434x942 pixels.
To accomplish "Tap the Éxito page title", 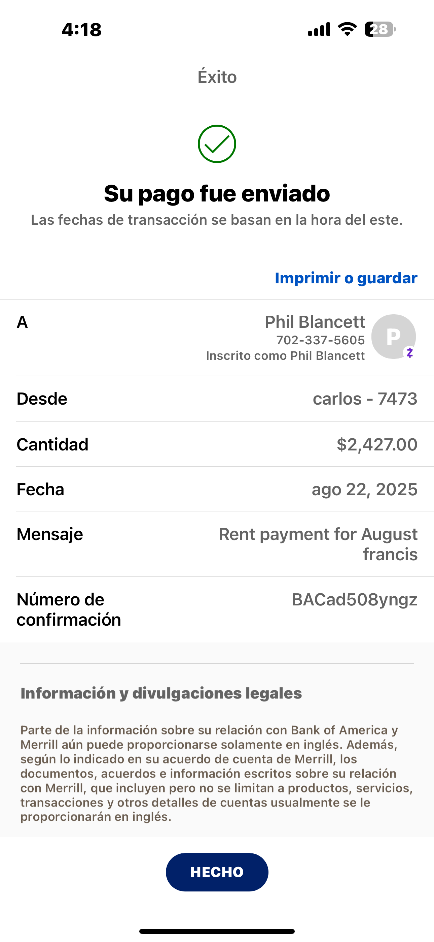I will [217, 77].
